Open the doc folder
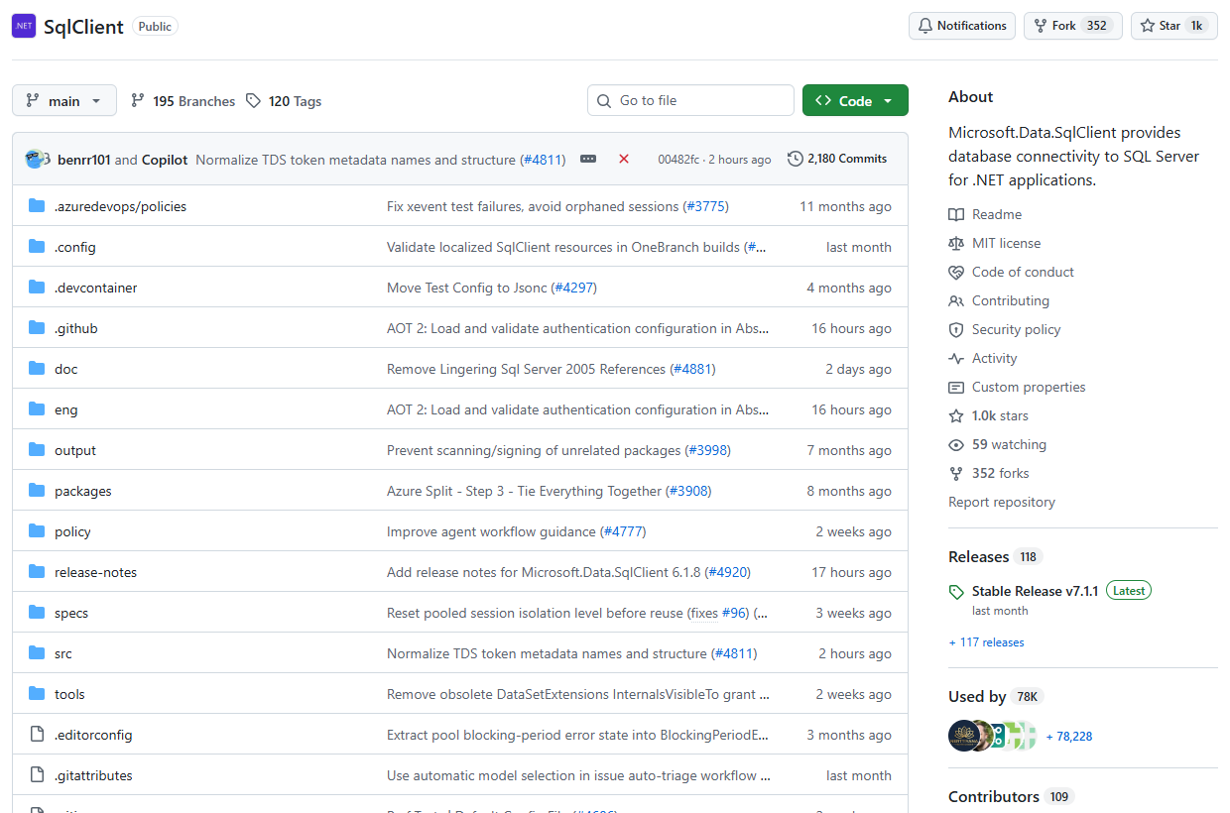The image size is (1230, 813). [x=65, y=369]
